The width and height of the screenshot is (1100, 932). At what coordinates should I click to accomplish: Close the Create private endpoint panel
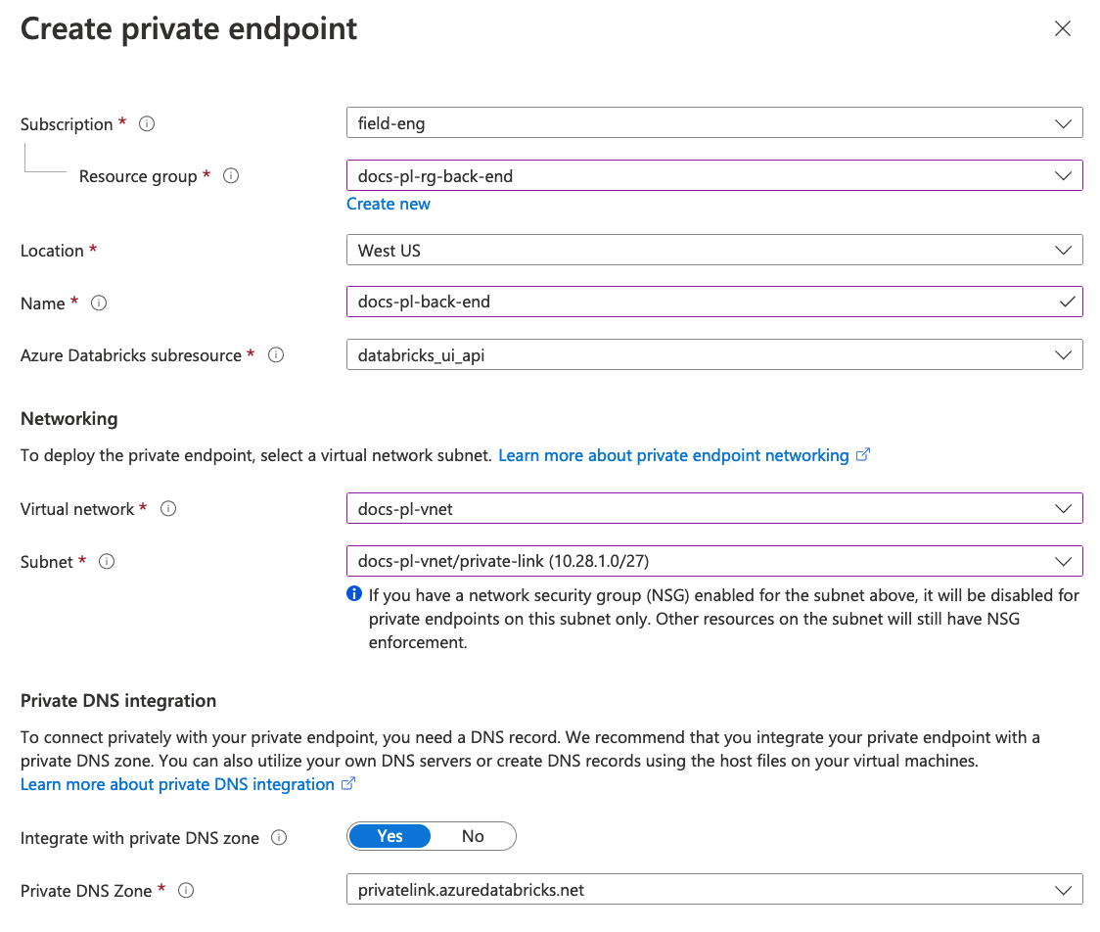point(1063,29)
